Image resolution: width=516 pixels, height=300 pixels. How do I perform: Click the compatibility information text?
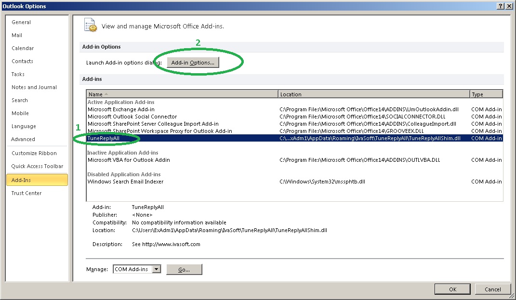tap(179, 222)
